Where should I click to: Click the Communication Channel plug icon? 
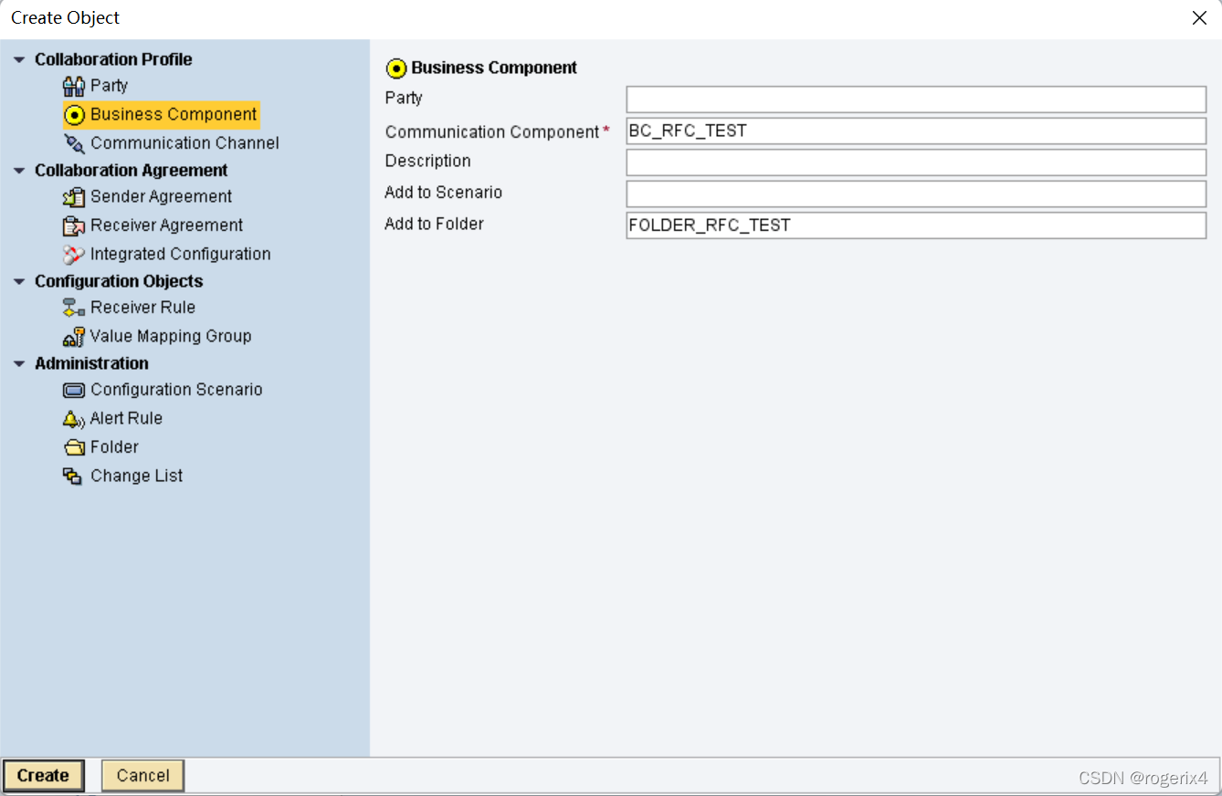point(74,143)
